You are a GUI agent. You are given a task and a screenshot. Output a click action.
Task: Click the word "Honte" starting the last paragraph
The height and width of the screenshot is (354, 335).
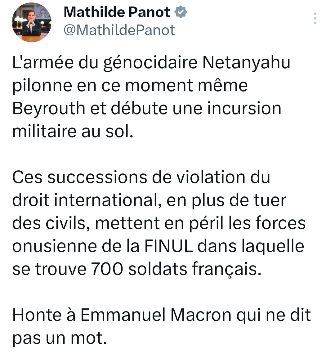click(37, 315)
